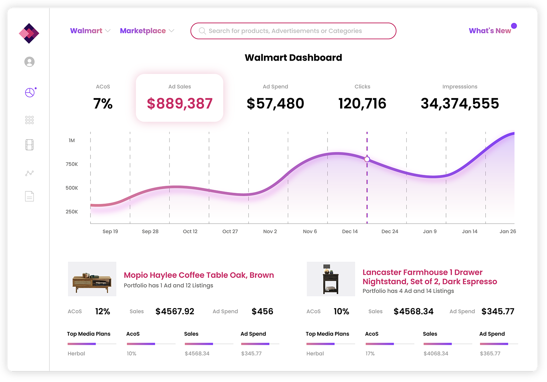
Task: Click the Walmart Dashboard heading
Action: 293,57
